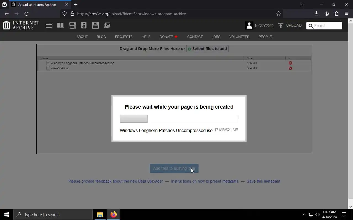This screenshot has height=220, width=353.
Task: Bookmark this page with the star icon
Action: pos(279,13)
